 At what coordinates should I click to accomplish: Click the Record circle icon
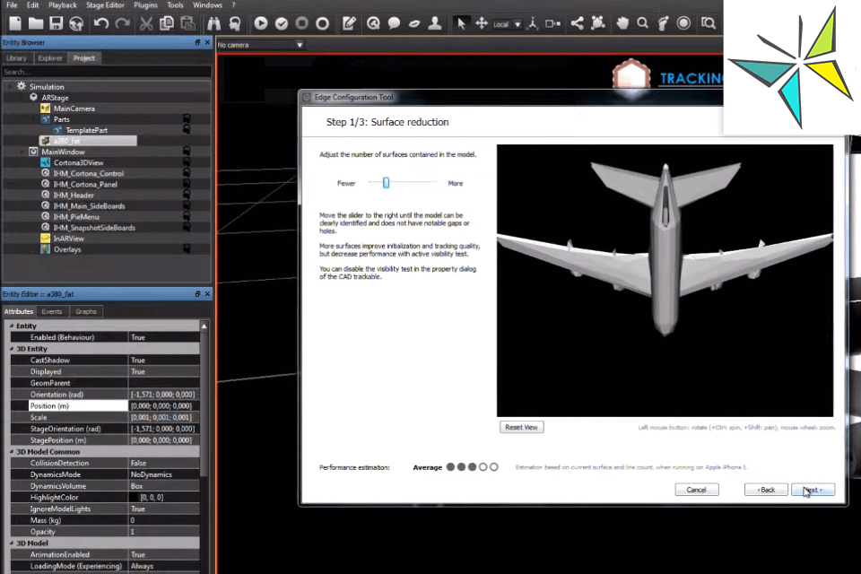pyautogui.click(x=323, y=23)
